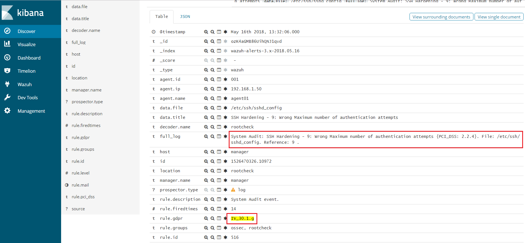Open View single document
This screenshot has width=525, height=243.
pyautogui.click(x=499, y=17)
